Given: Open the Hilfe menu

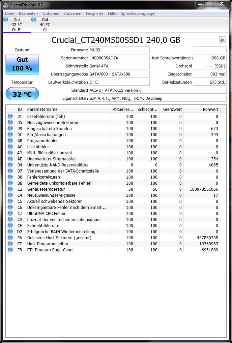Looking at the screenshot, I should (x=112, y=13).
